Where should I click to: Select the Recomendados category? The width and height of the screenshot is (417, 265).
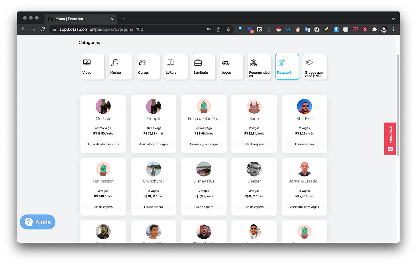(259, 67)
